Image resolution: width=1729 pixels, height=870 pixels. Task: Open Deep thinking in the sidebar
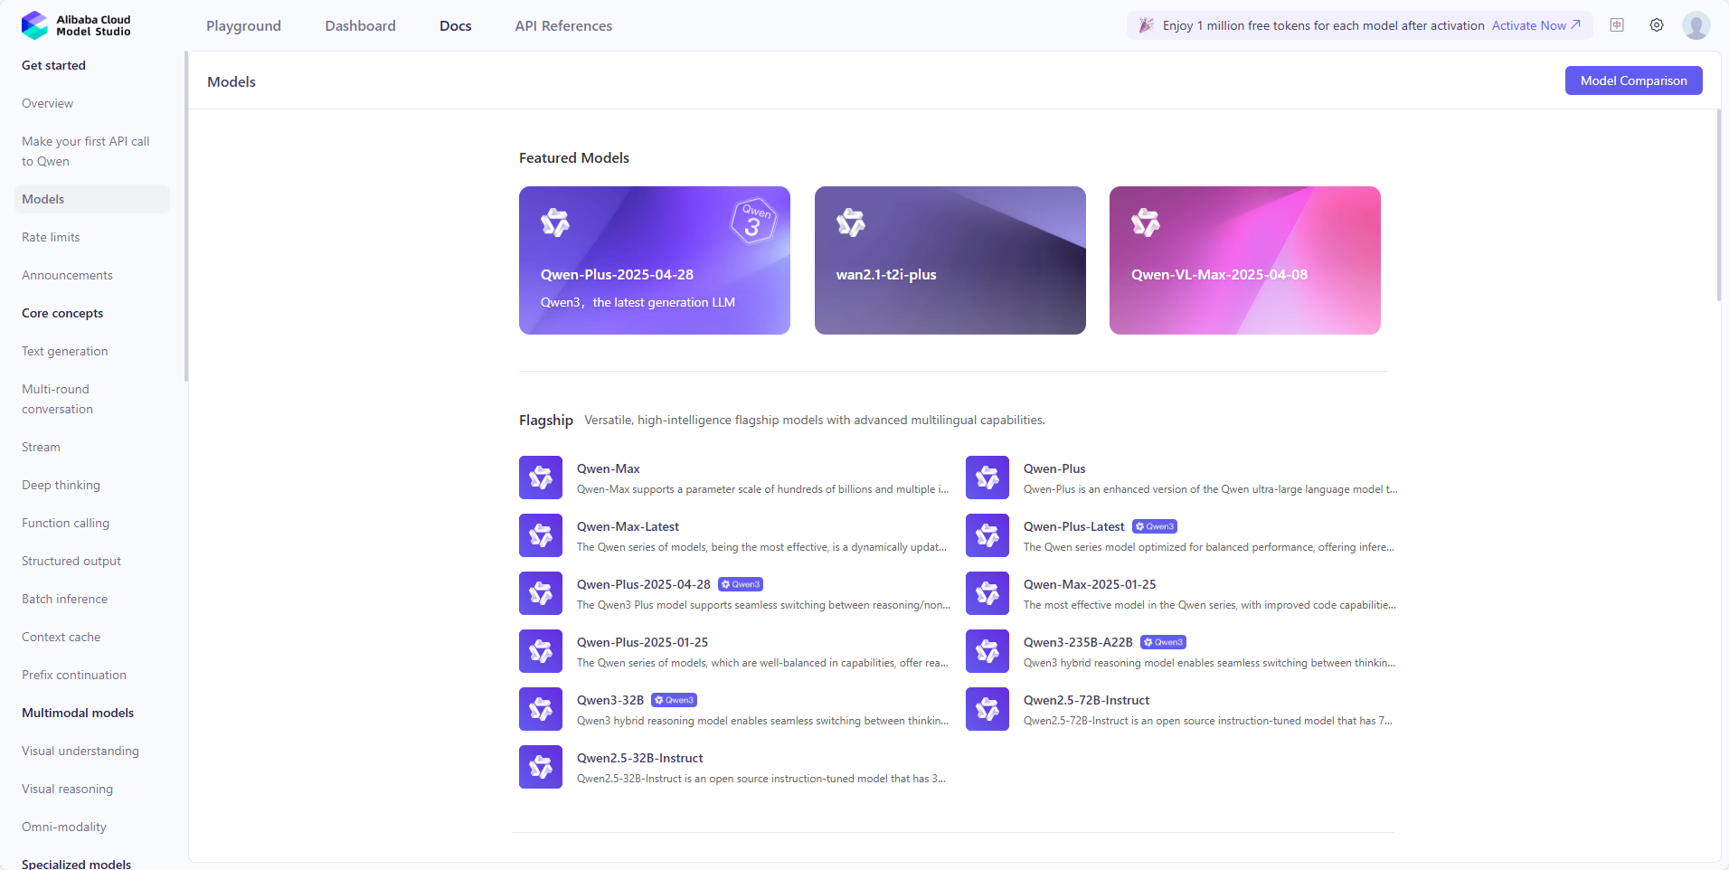pos(91,485)
